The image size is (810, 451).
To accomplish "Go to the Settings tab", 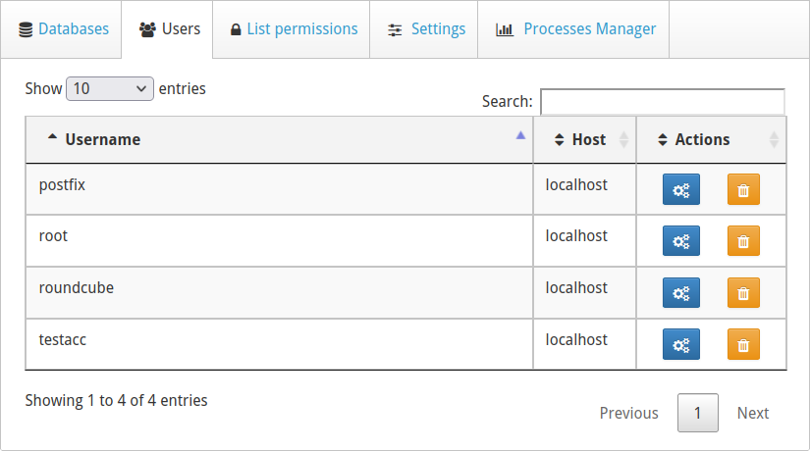I will 424,29.
